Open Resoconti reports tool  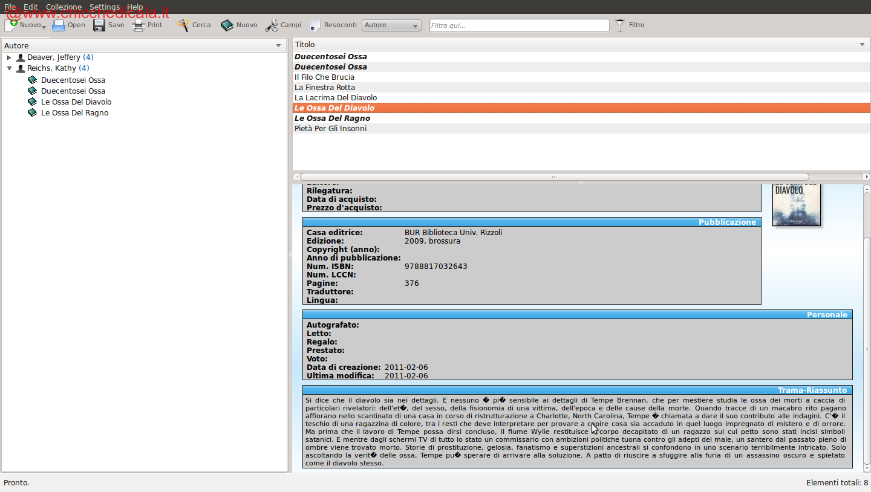tap(315, 25)
